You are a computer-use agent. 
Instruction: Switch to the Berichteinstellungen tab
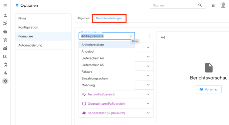click(x=109, y=18)
